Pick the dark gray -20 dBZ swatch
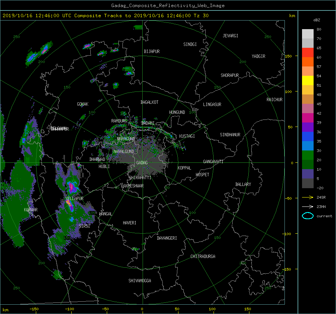Image resolution: width=336 pixels, height=314 pixels. click(308, 183)
